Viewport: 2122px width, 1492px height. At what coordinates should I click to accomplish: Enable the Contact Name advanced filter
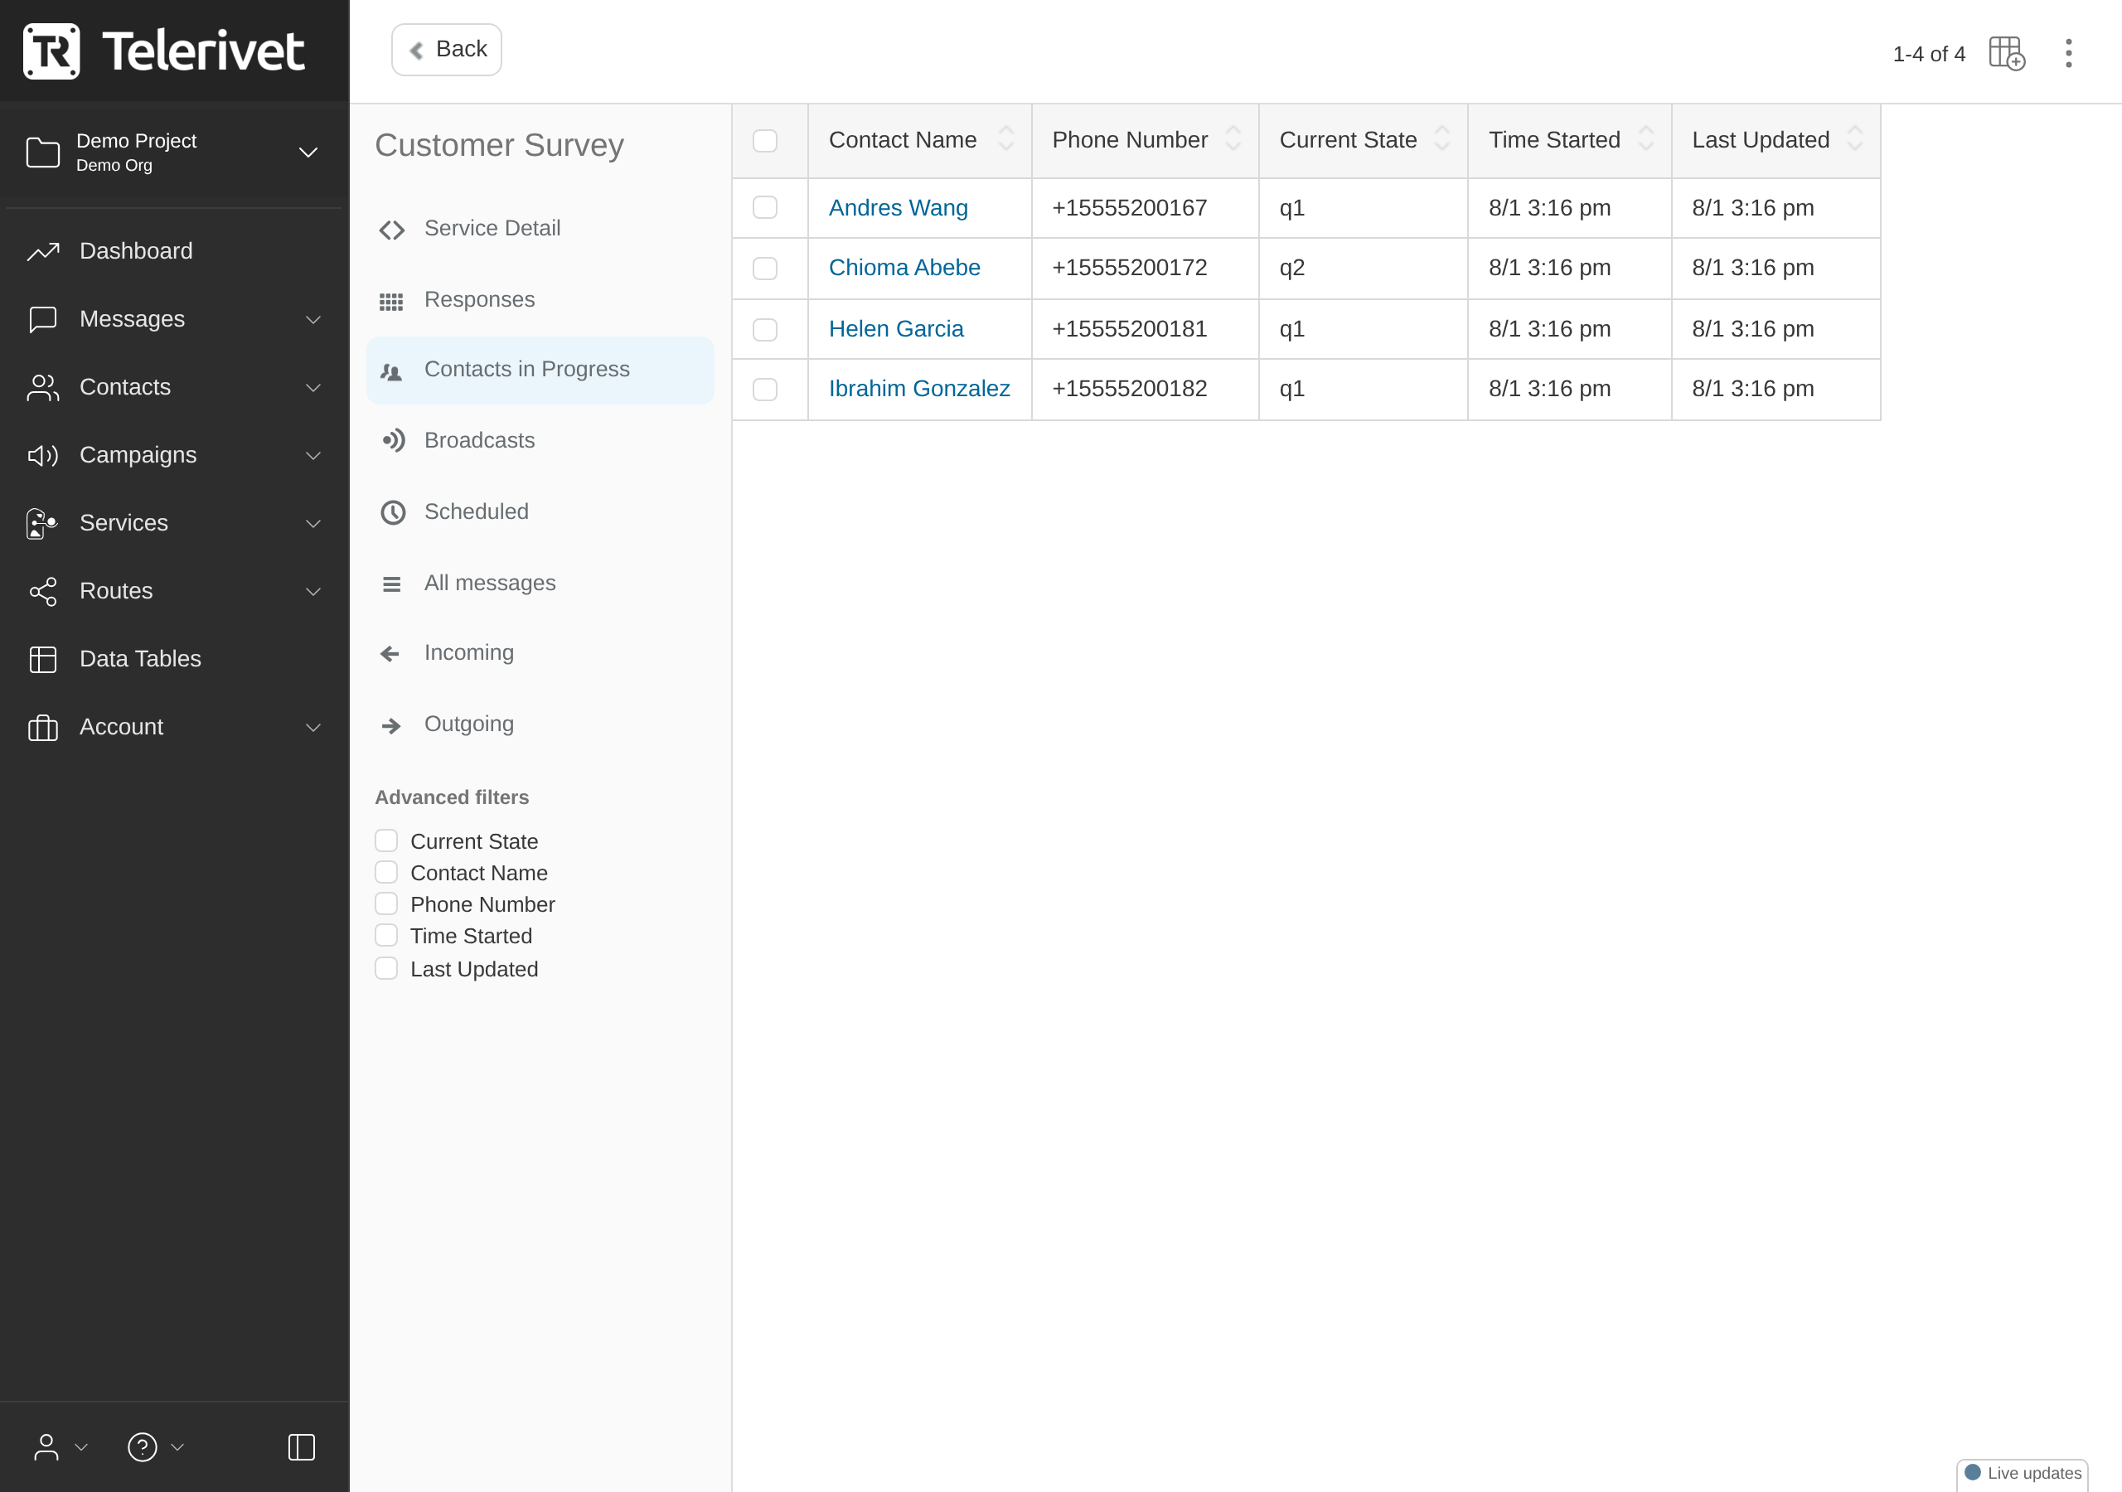(x=386, y=872)
